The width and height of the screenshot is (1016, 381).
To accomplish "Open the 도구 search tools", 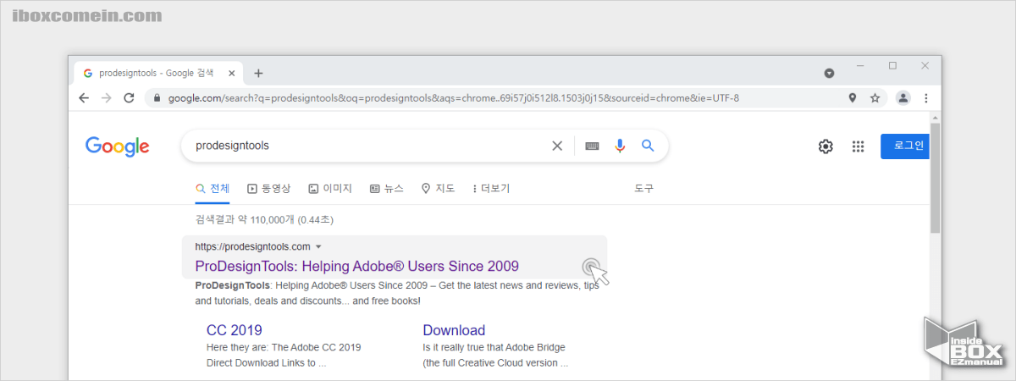I will coord(643,188).
